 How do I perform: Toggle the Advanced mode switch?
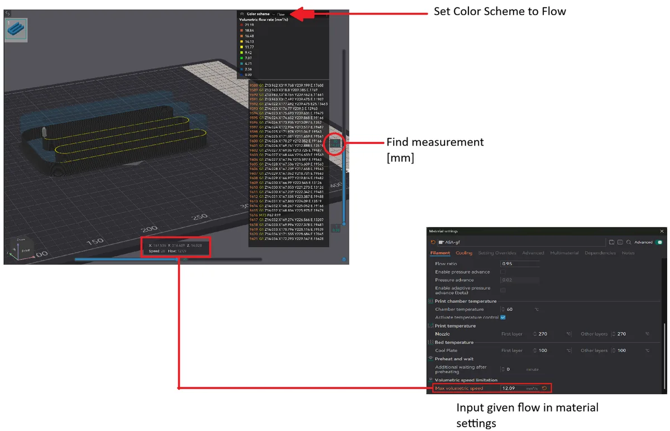click(x=659, y=242)
